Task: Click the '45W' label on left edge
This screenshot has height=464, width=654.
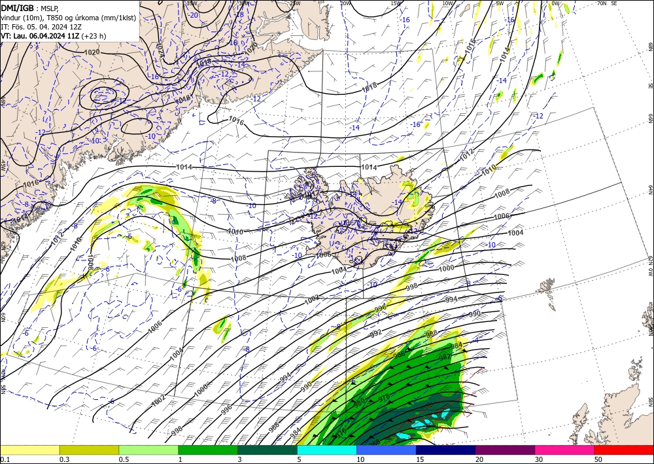Action: point(3,166)
